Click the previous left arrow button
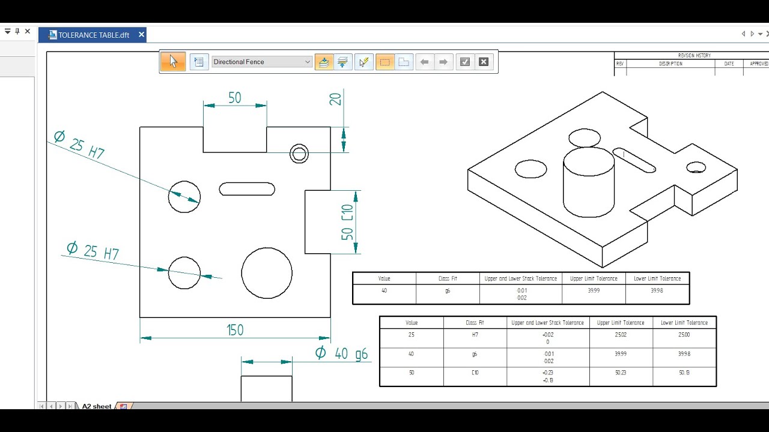The height and width of the screenshot is (432, 769). coord(424,62)
